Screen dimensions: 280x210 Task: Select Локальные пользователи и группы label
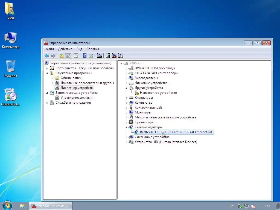pyautogui.click(x=87, y=83)
